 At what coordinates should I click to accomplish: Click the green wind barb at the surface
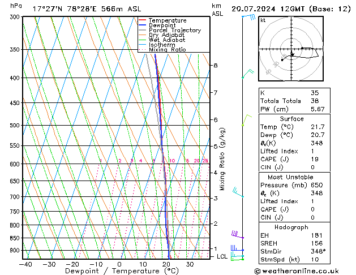click(x=237, y=257)
